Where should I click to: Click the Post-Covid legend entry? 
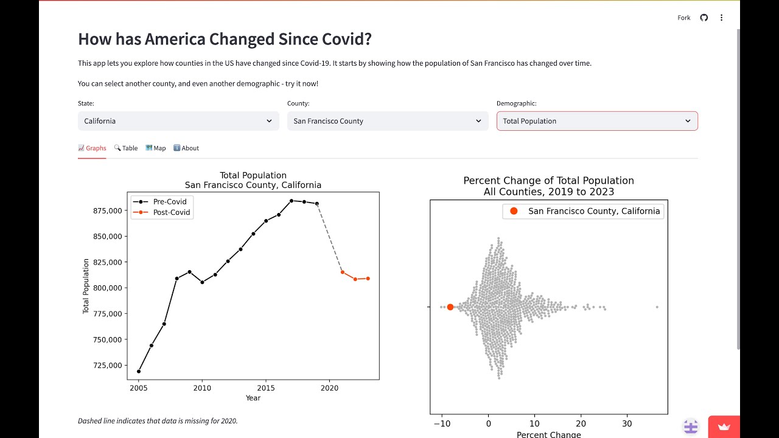161,212
